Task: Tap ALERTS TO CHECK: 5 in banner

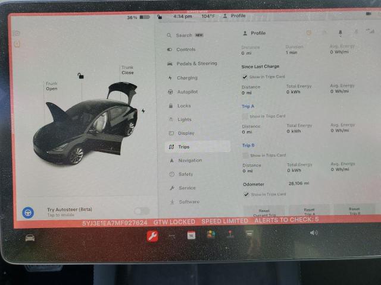Action: pyautogui.click(x=286, y=220)
